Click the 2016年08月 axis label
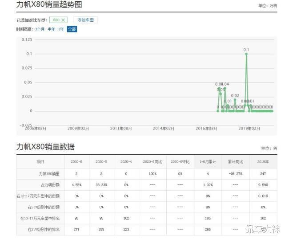 206,129
